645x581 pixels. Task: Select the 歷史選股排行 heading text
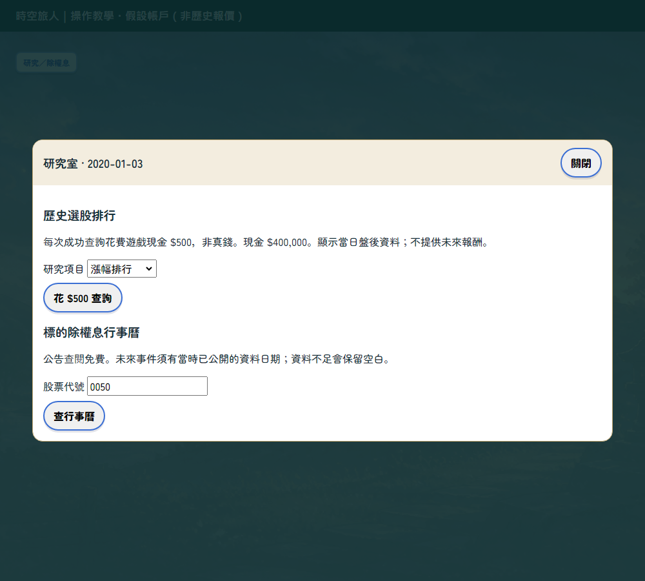pyautogui.click(x=79, y=216)
